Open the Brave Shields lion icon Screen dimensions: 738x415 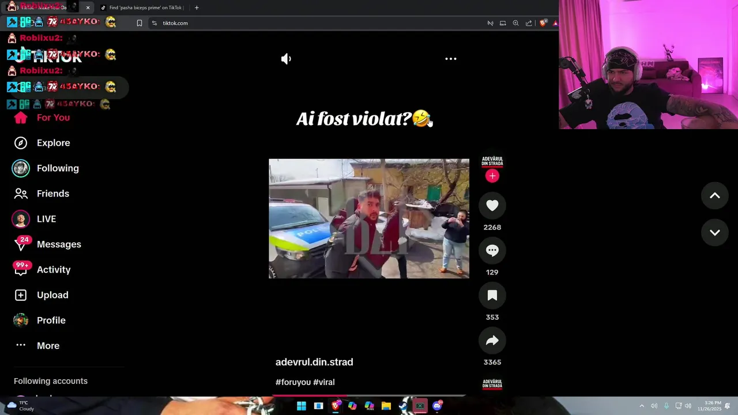point(543,23)
